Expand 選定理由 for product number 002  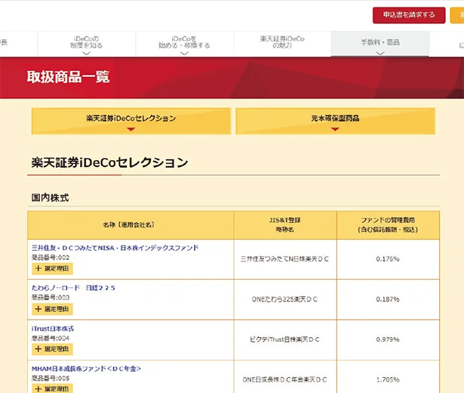52,268
